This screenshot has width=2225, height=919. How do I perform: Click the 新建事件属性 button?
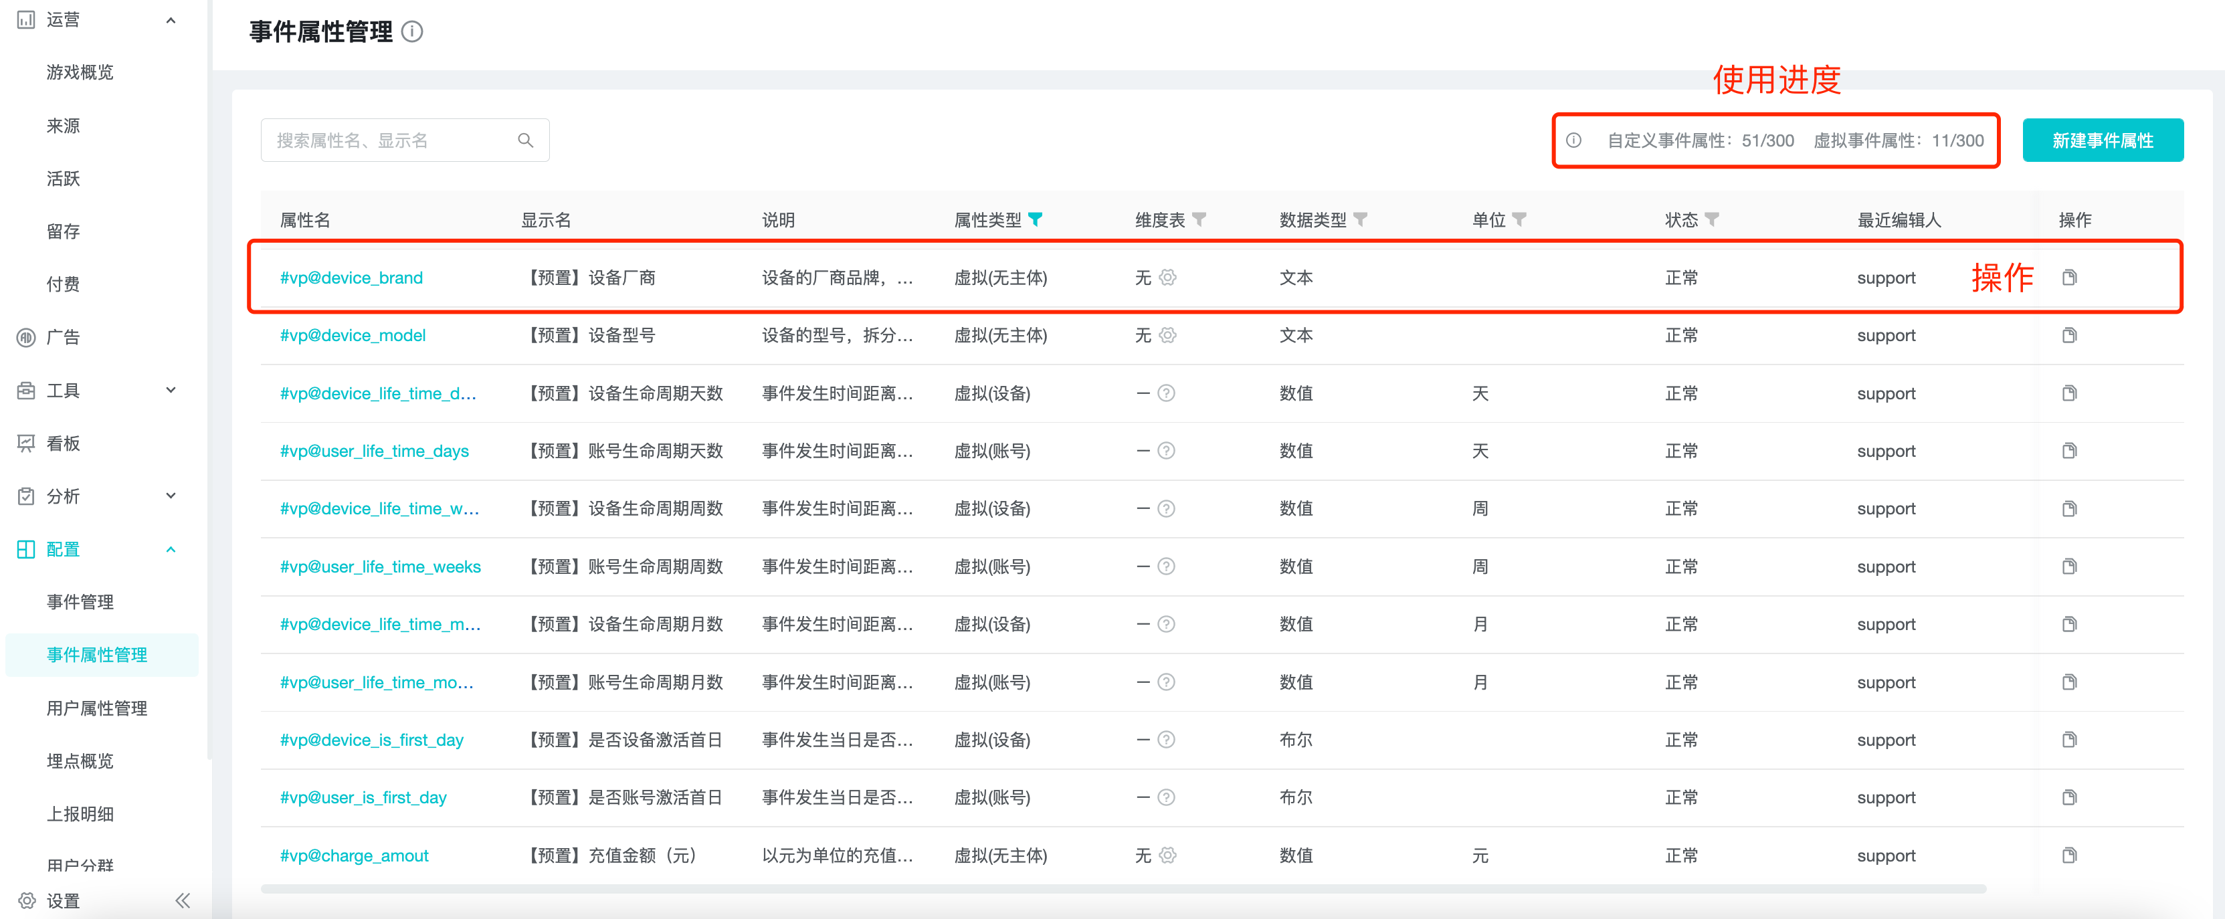pyautogui.click(x=2103, y=139)
